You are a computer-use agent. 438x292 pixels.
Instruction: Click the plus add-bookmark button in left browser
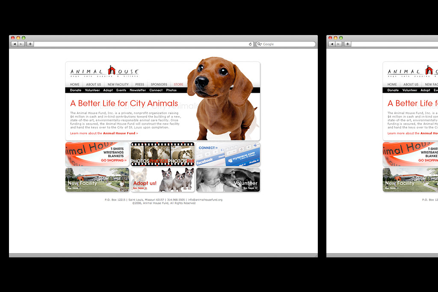[x=30, y=44]
